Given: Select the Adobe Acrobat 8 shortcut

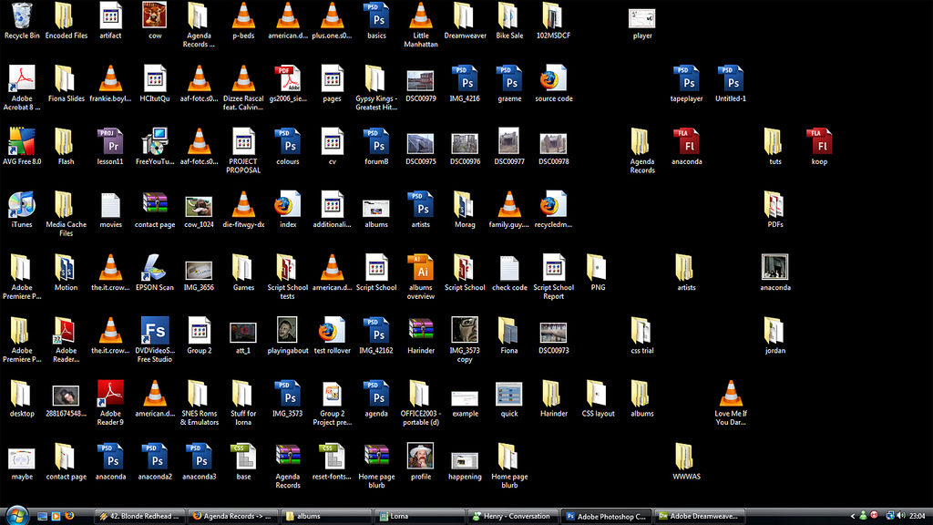Looking at the screenshot, I should click(22, 78).
